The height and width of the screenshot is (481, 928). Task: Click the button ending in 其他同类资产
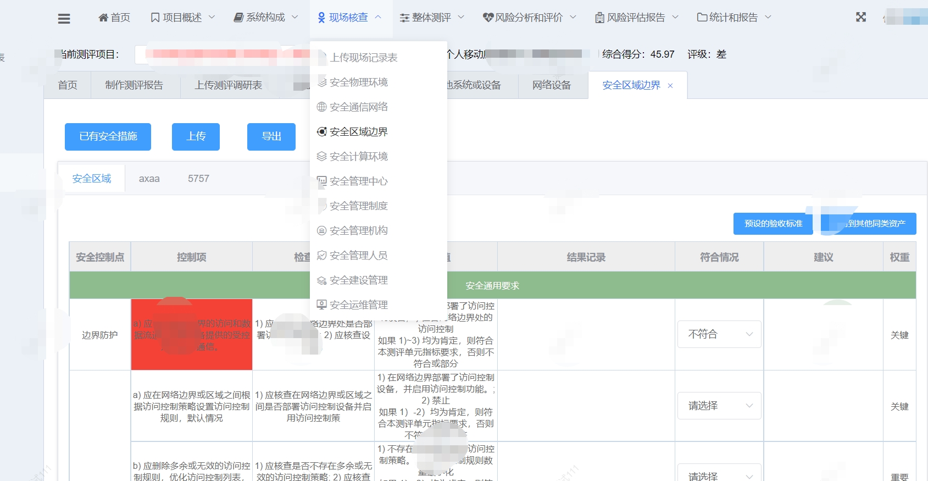[x=869, y=224]
